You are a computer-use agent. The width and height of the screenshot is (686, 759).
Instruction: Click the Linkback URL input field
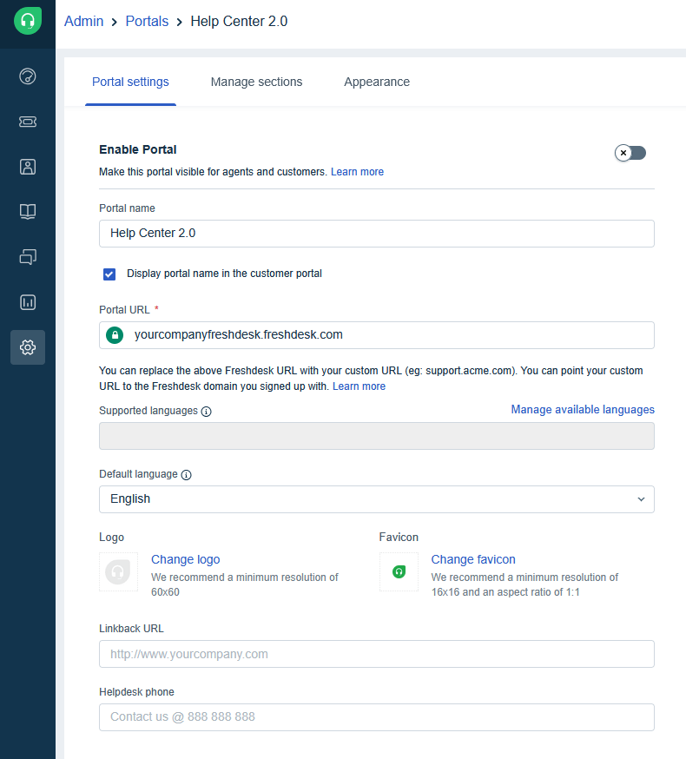[x=376, y=654]
